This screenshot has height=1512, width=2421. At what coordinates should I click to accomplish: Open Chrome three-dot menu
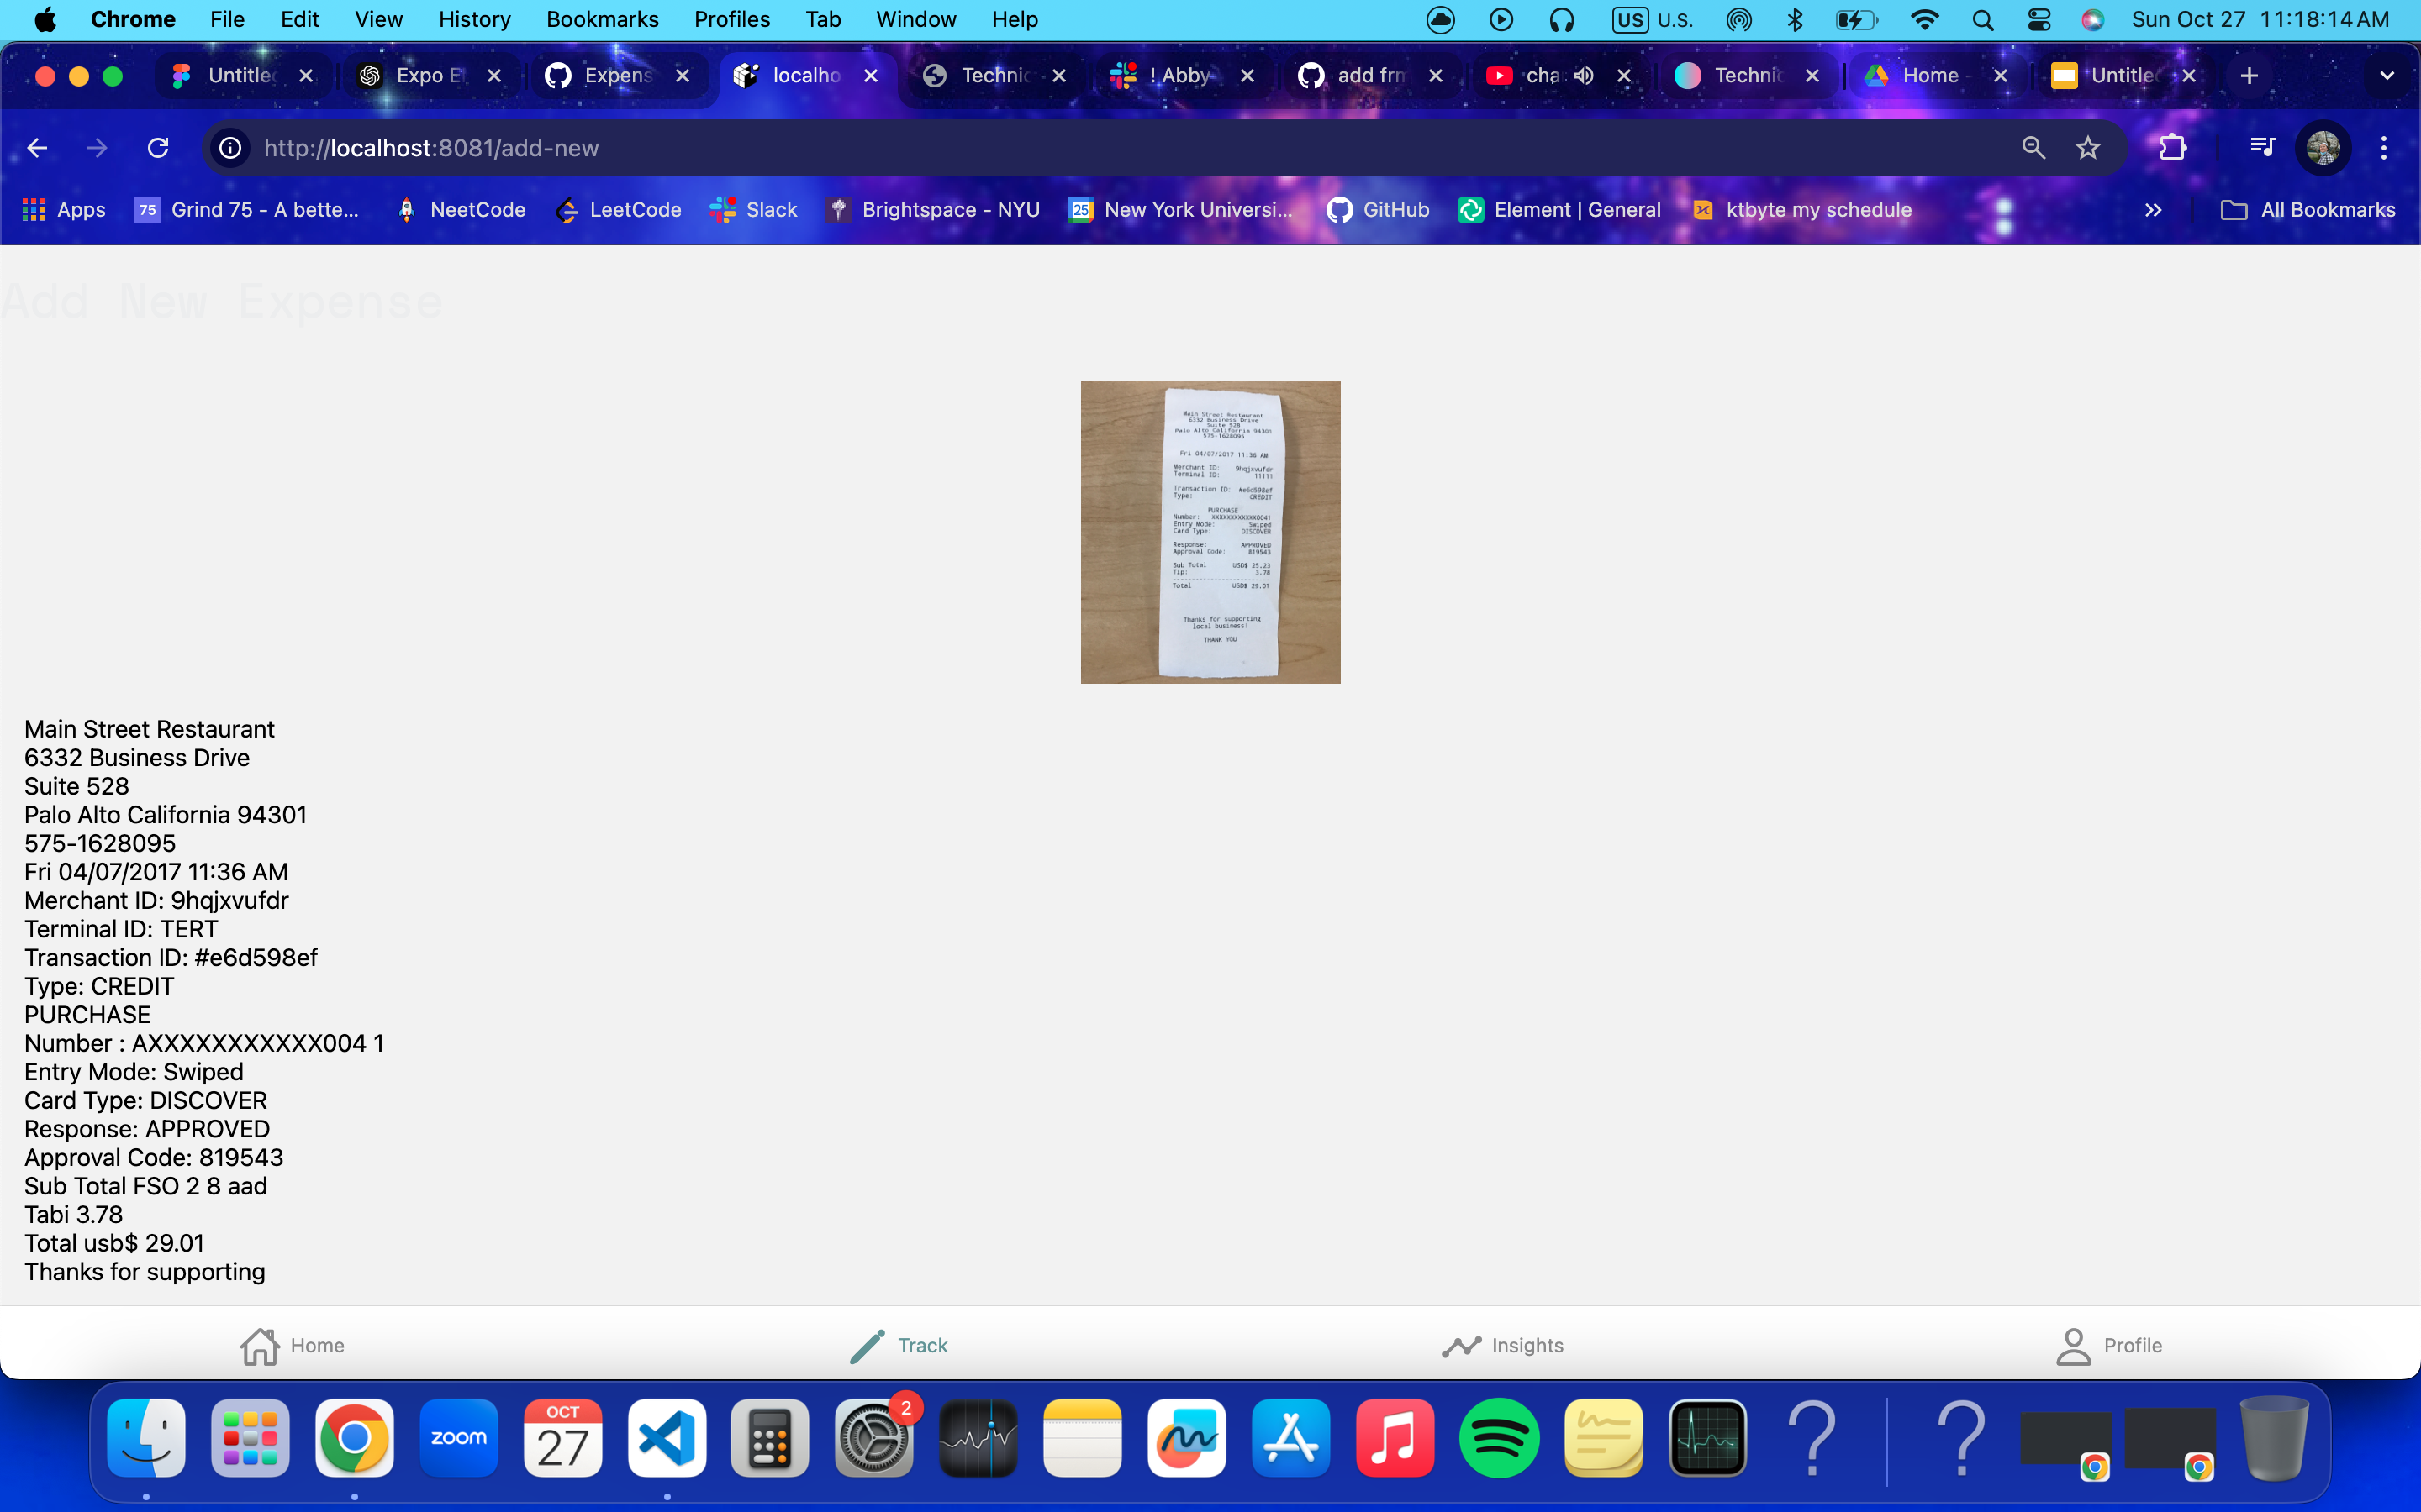2384,148
